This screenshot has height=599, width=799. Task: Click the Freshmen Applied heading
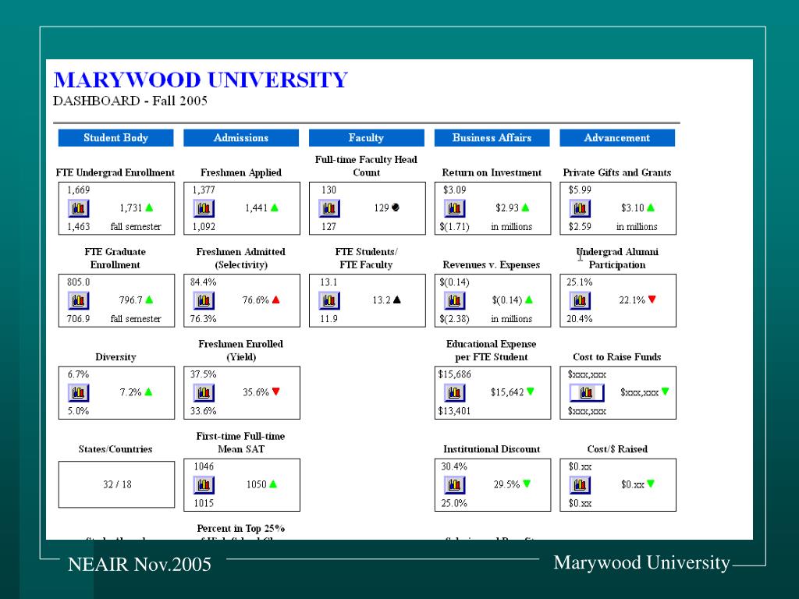click(241, 172)
